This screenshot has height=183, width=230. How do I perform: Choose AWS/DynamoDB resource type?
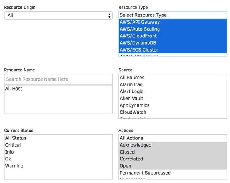[172, 43]
